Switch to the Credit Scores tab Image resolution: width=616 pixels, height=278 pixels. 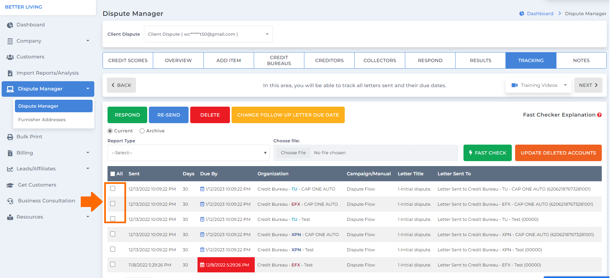[x=128, y=60]
